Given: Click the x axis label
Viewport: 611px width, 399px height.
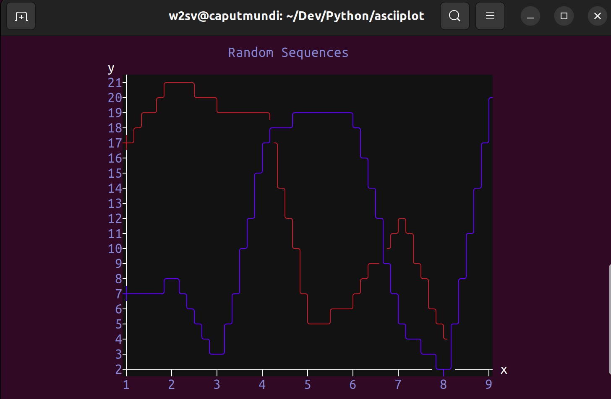Looking at the screenshot, I should [504, 370].
